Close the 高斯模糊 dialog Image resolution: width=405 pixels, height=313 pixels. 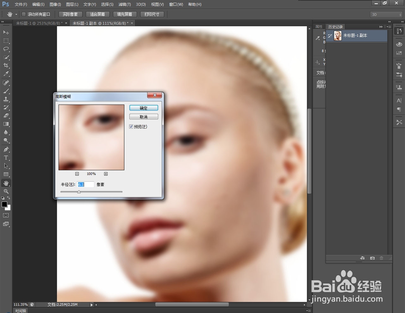(155, 95)
